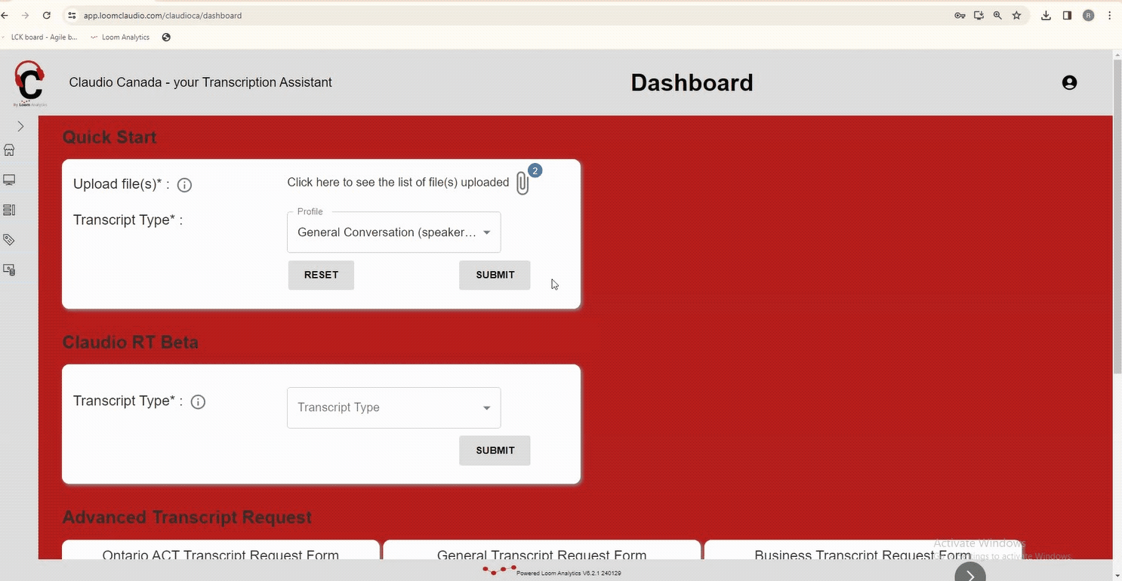Expand the left sidebar with chevron arrow
This screenshot has height=581, width=1122.
20,126
